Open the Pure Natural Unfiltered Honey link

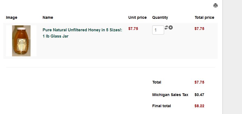(x=82, y=30)
